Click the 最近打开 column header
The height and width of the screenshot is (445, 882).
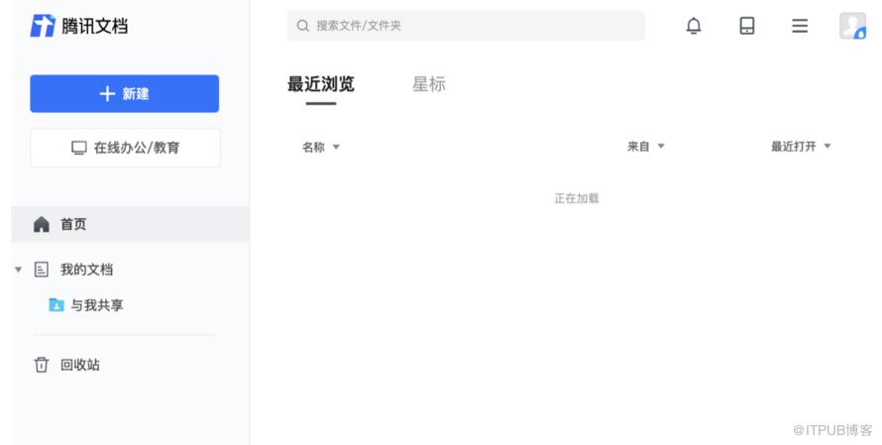coord(793,147)
